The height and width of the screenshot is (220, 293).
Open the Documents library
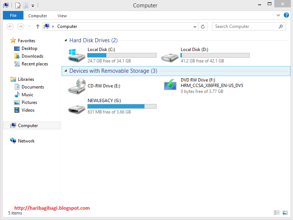click(x=33, y=87)
